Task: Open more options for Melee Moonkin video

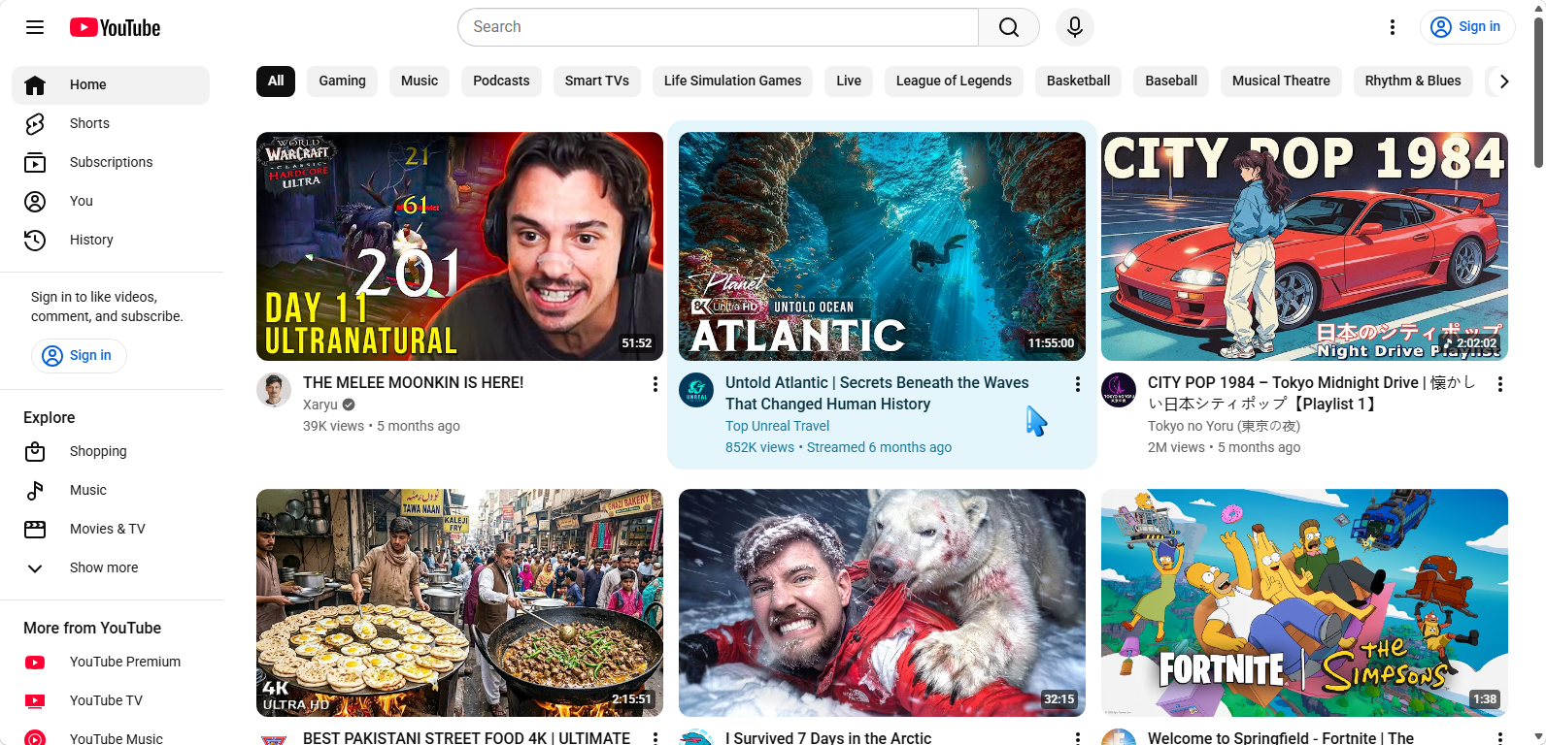Action: click(655, 384)
